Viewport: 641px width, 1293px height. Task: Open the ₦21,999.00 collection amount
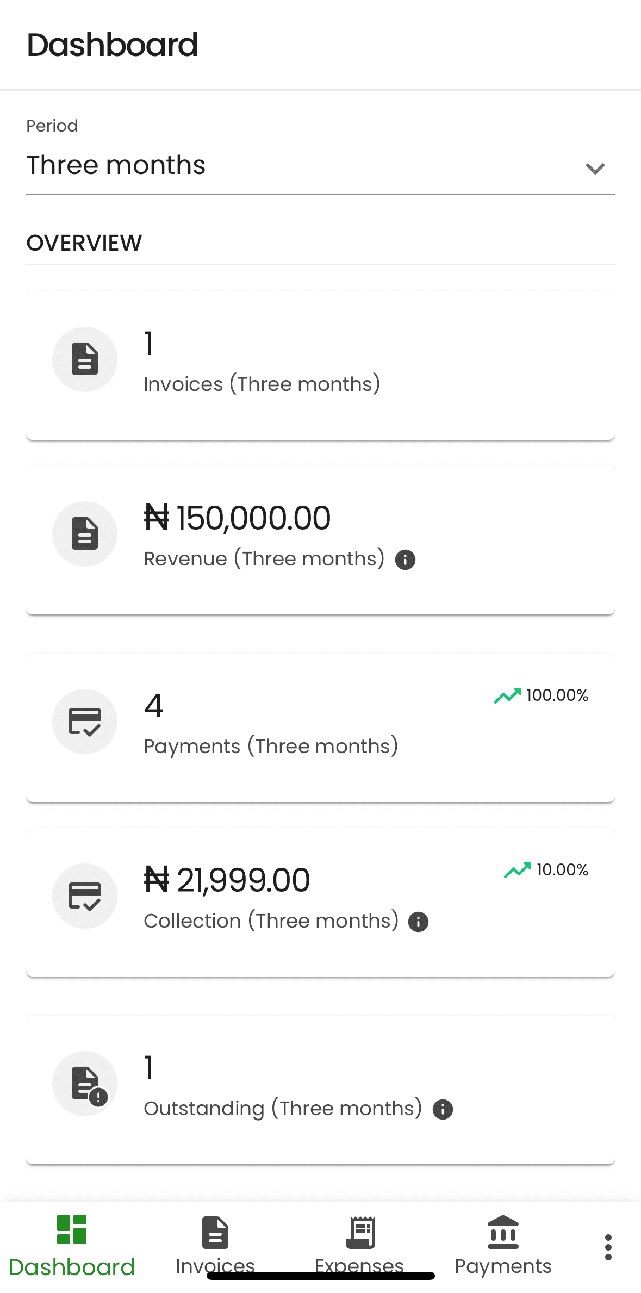(x=227, y=880)
